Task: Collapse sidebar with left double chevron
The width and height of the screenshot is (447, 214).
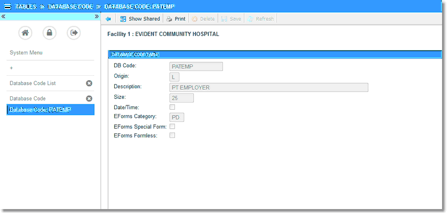Action: click(3, 17)
